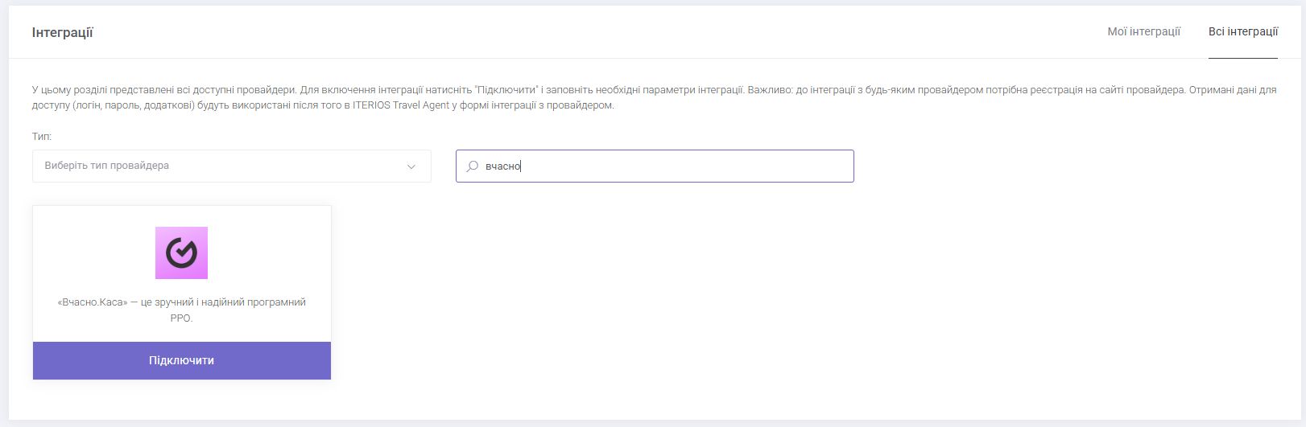1306x427 pixels.
Task: Click the "доступу (логін, пароль, додаткові)" text
Action: click(113, 105)
